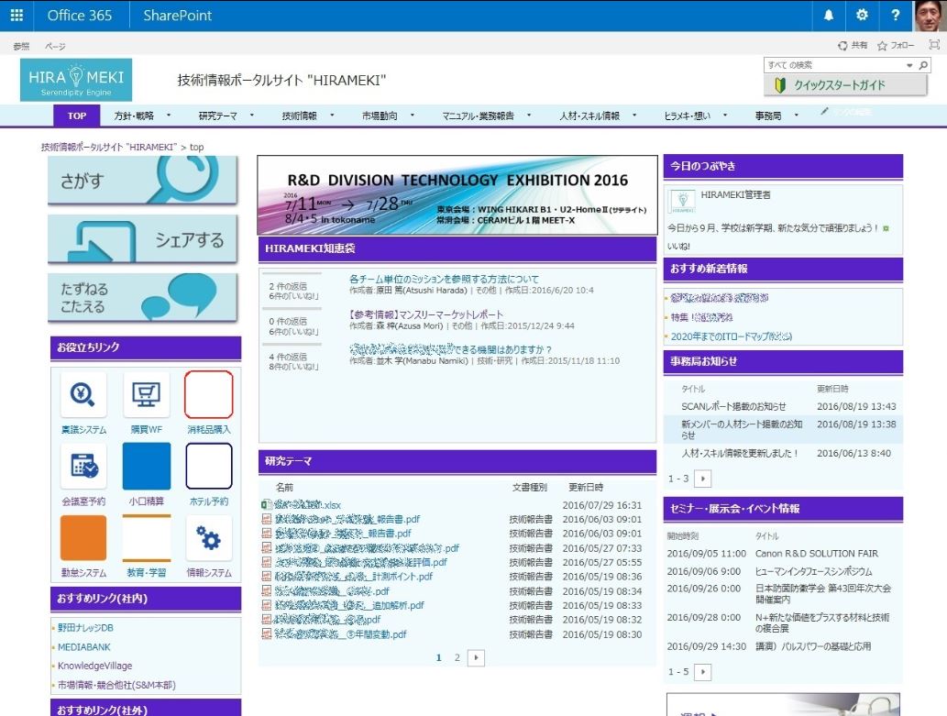Open the 技術情報 navigation item

tap(299, 116)
